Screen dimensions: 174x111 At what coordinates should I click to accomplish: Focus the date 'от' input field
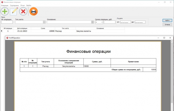click(125, 22)
